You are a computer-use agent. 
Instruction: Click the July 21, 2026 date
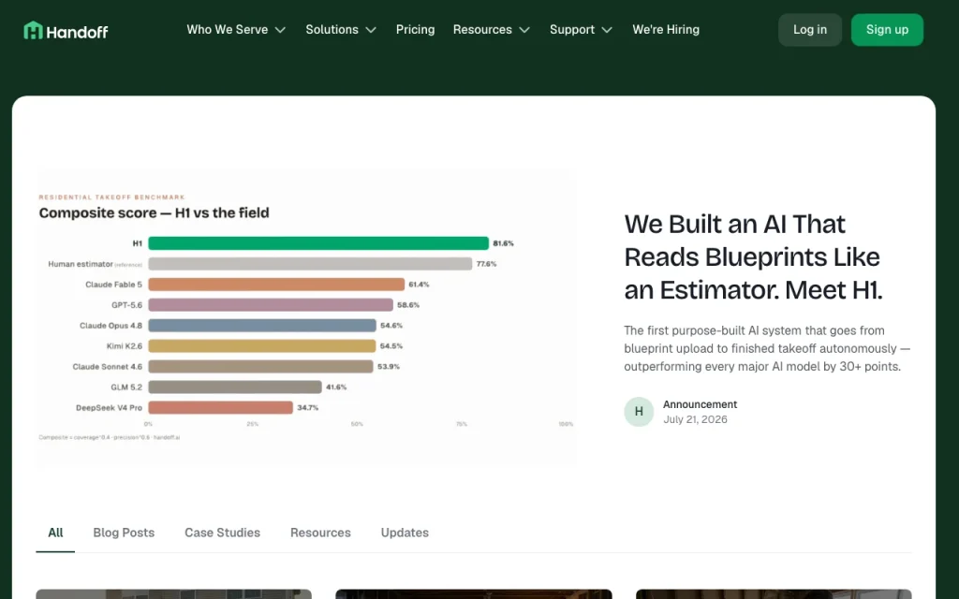(696, 419)
